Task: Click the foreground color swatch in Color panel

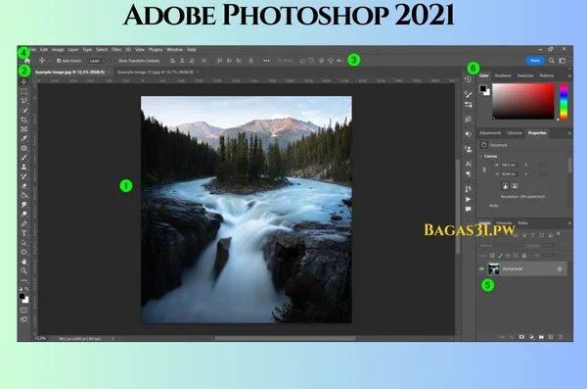Action: pyautogui.click(x=483, y=89)
